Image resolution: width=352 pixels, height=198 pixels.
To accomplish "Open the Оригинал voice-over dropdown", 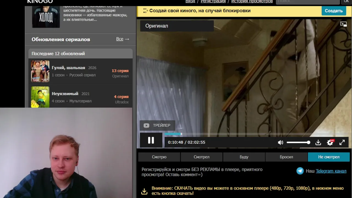I will (x=177, y=26).
